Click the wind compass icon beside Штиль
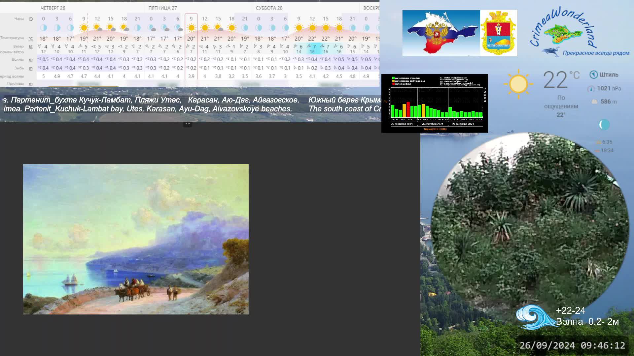This screenshot has width=634, height=356. click(x=593, y=74)
